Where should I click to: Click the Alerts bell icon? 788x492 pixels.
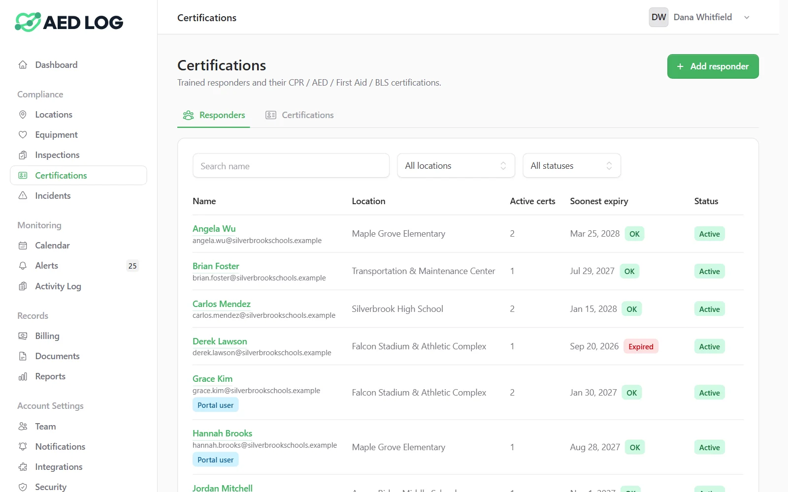[x=23, y=266]
